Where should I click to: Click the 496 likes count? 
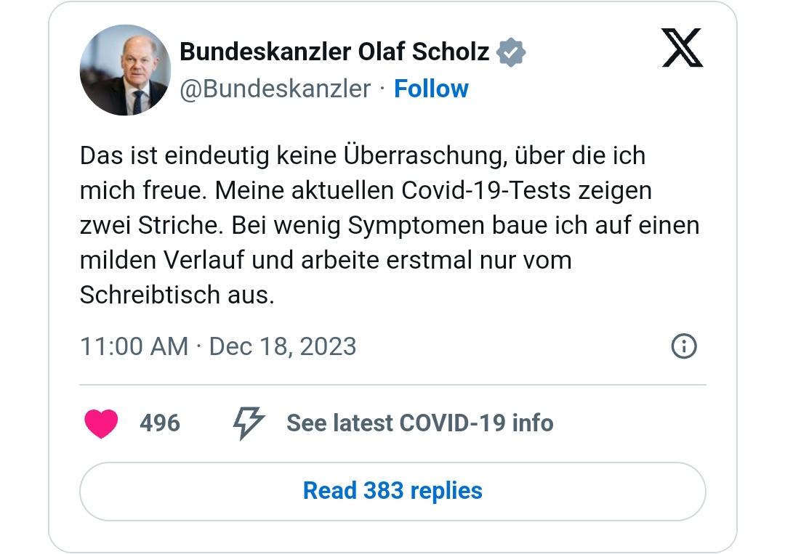160,423
